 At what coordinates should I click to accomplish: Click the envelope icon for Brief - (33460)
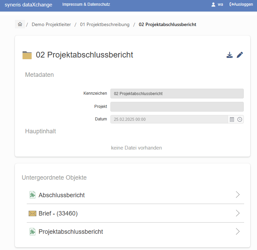(x=33, y=213)
